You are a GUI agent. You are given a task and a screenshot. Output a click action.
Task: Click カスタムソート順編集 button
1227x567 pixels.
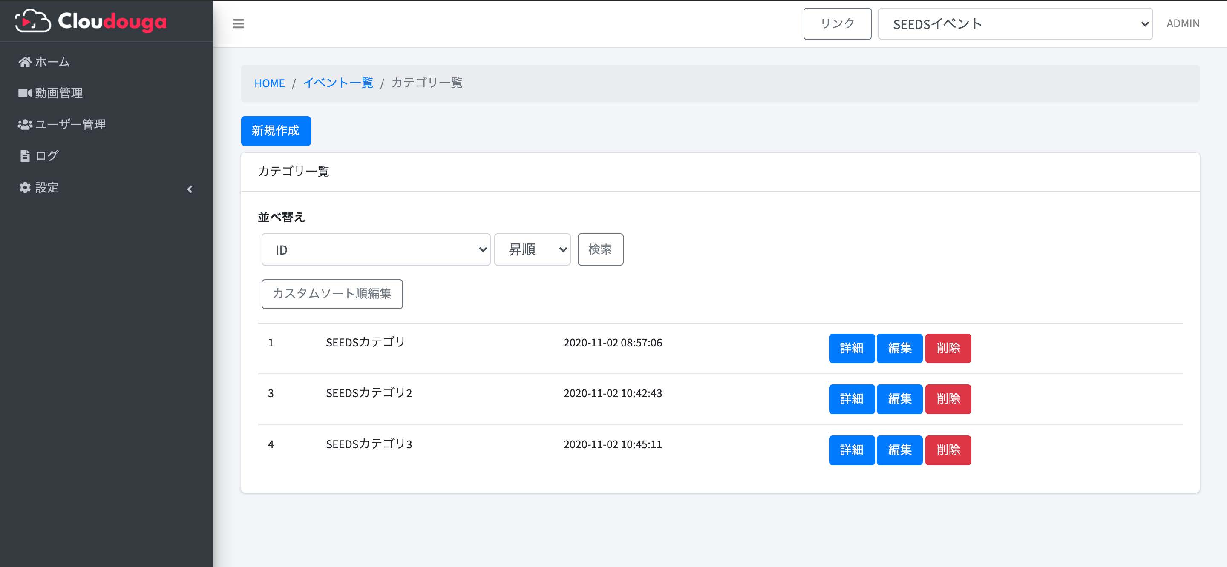pyautogui.click(x=332, y=294)
